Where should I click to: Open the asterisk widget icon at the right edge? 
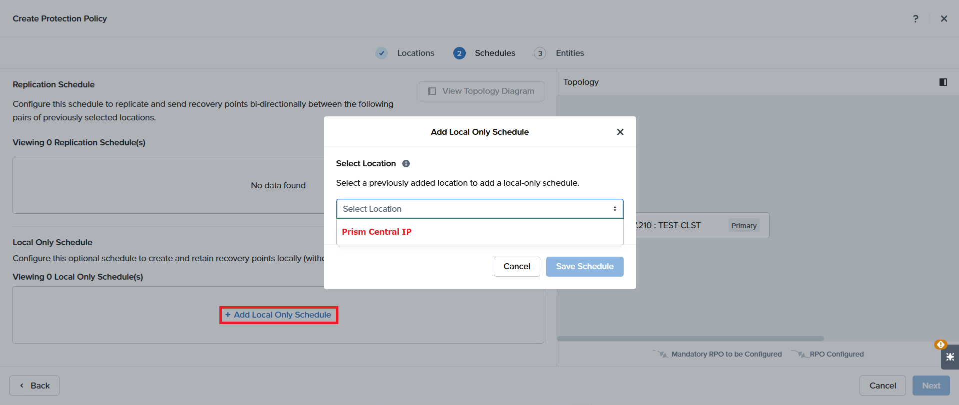coord(950,357)
